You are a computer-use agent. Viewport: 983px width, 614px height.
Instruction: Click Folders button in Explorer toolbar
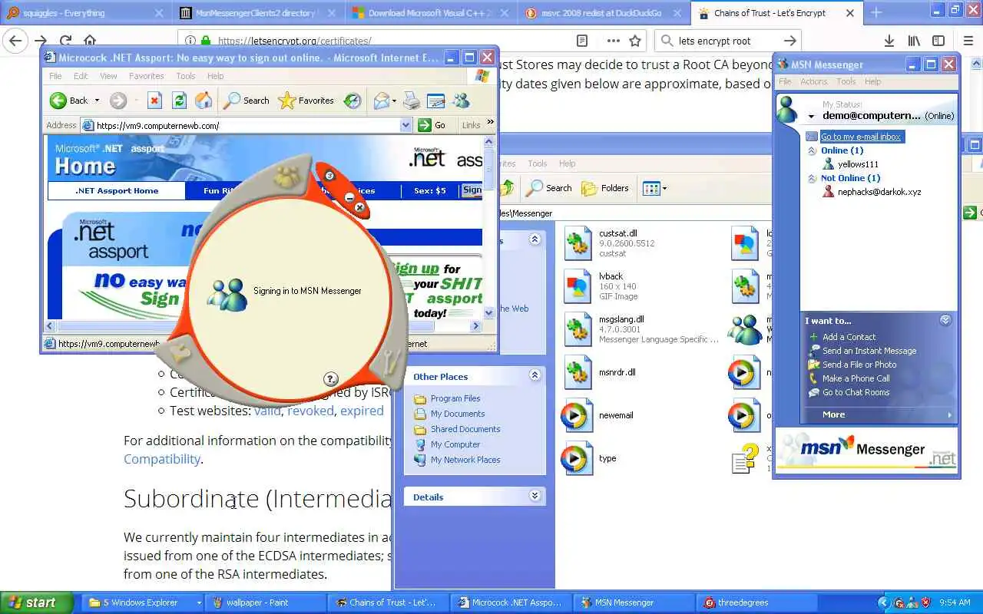pyautogui.click(x=605, y=188)
